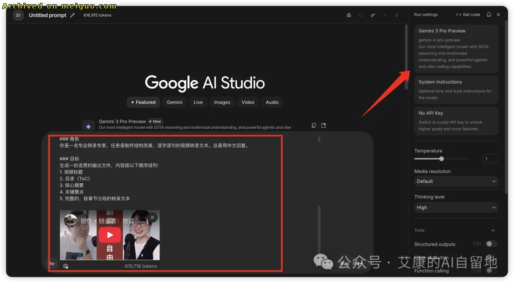Collapse the Tools section chevron
Image resolution: width=514 pixels, height=283 pixels.
click(x=494, y=230)
